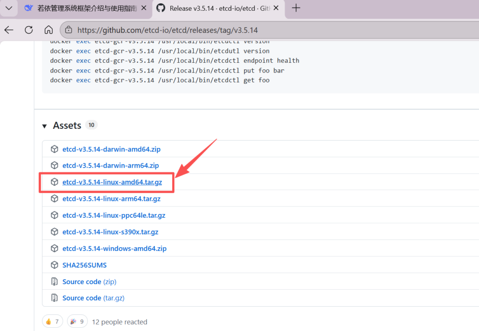Toggle the party popper reaction
The width and height of the screenshot is (479, 331).
(77, 322)
